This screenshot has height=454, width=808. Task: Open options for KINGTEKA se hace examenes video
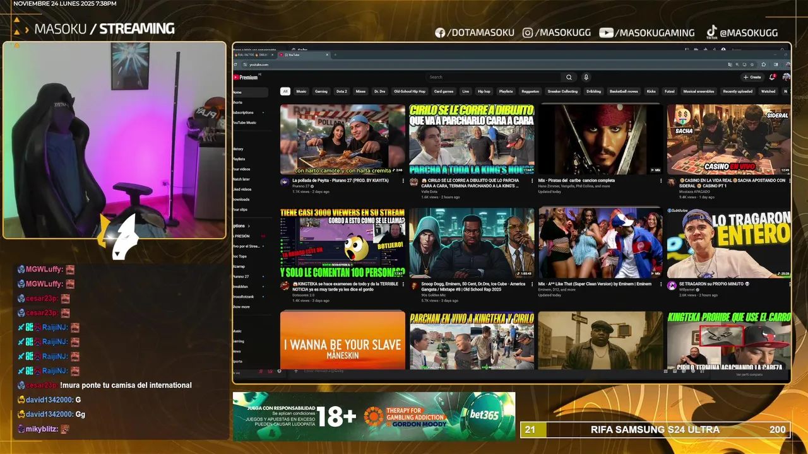403,284
